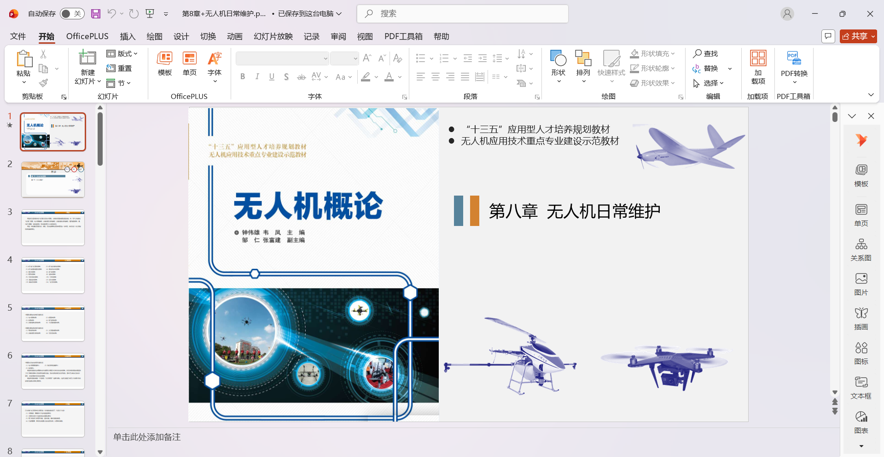The image size is (884, 457).
Task: Switch to 动画 tab
Action: 234,36
